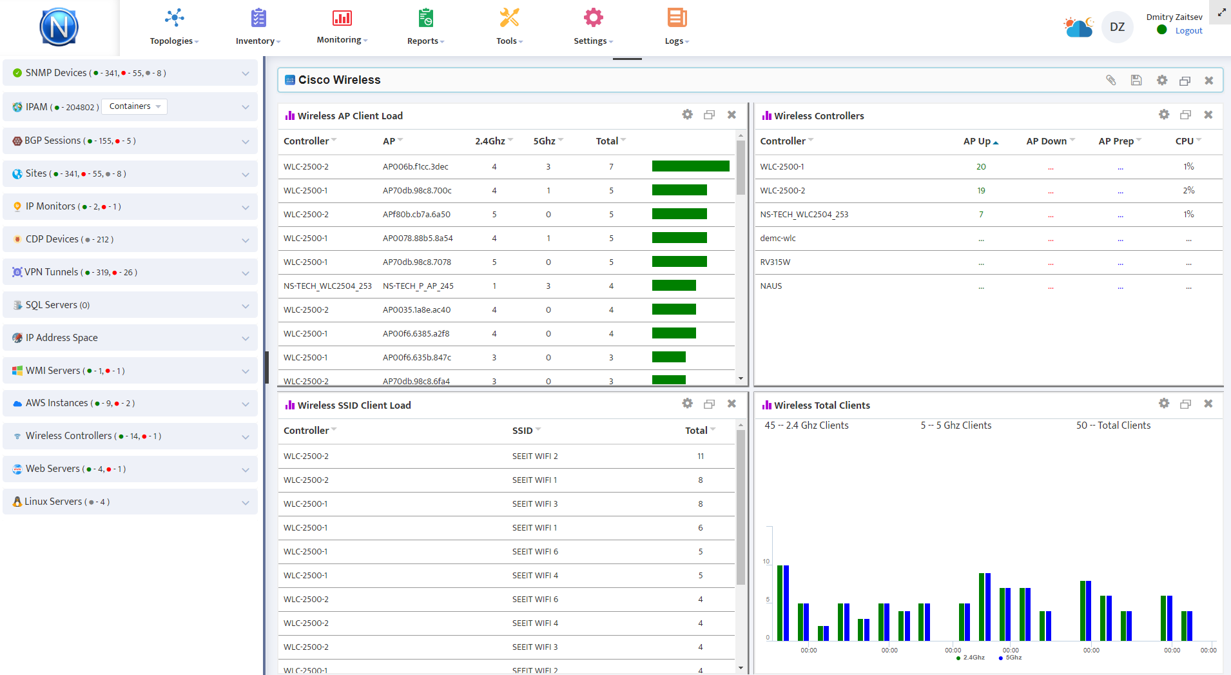1231x675 pixels.
Task: Click the Tools wrench icon
Action: coord(509,17)
